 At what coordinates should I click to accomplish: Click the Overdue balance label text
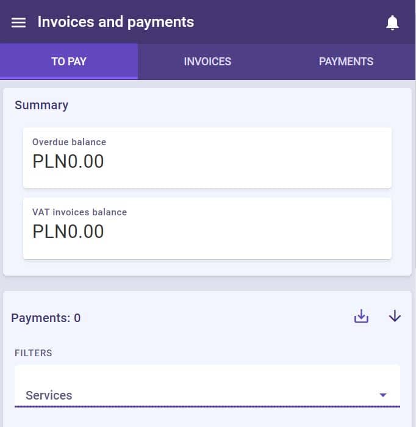[x=69, y=142]
